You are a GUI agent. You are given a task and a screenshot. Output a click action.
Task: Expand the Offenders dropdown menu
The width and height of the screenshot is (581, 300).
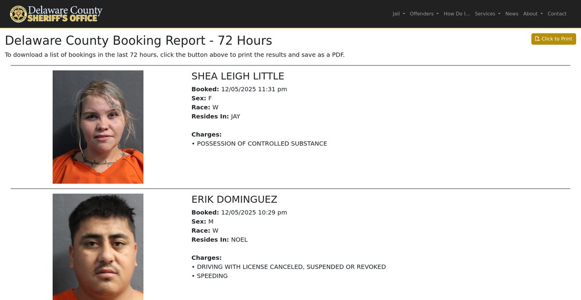424,14
